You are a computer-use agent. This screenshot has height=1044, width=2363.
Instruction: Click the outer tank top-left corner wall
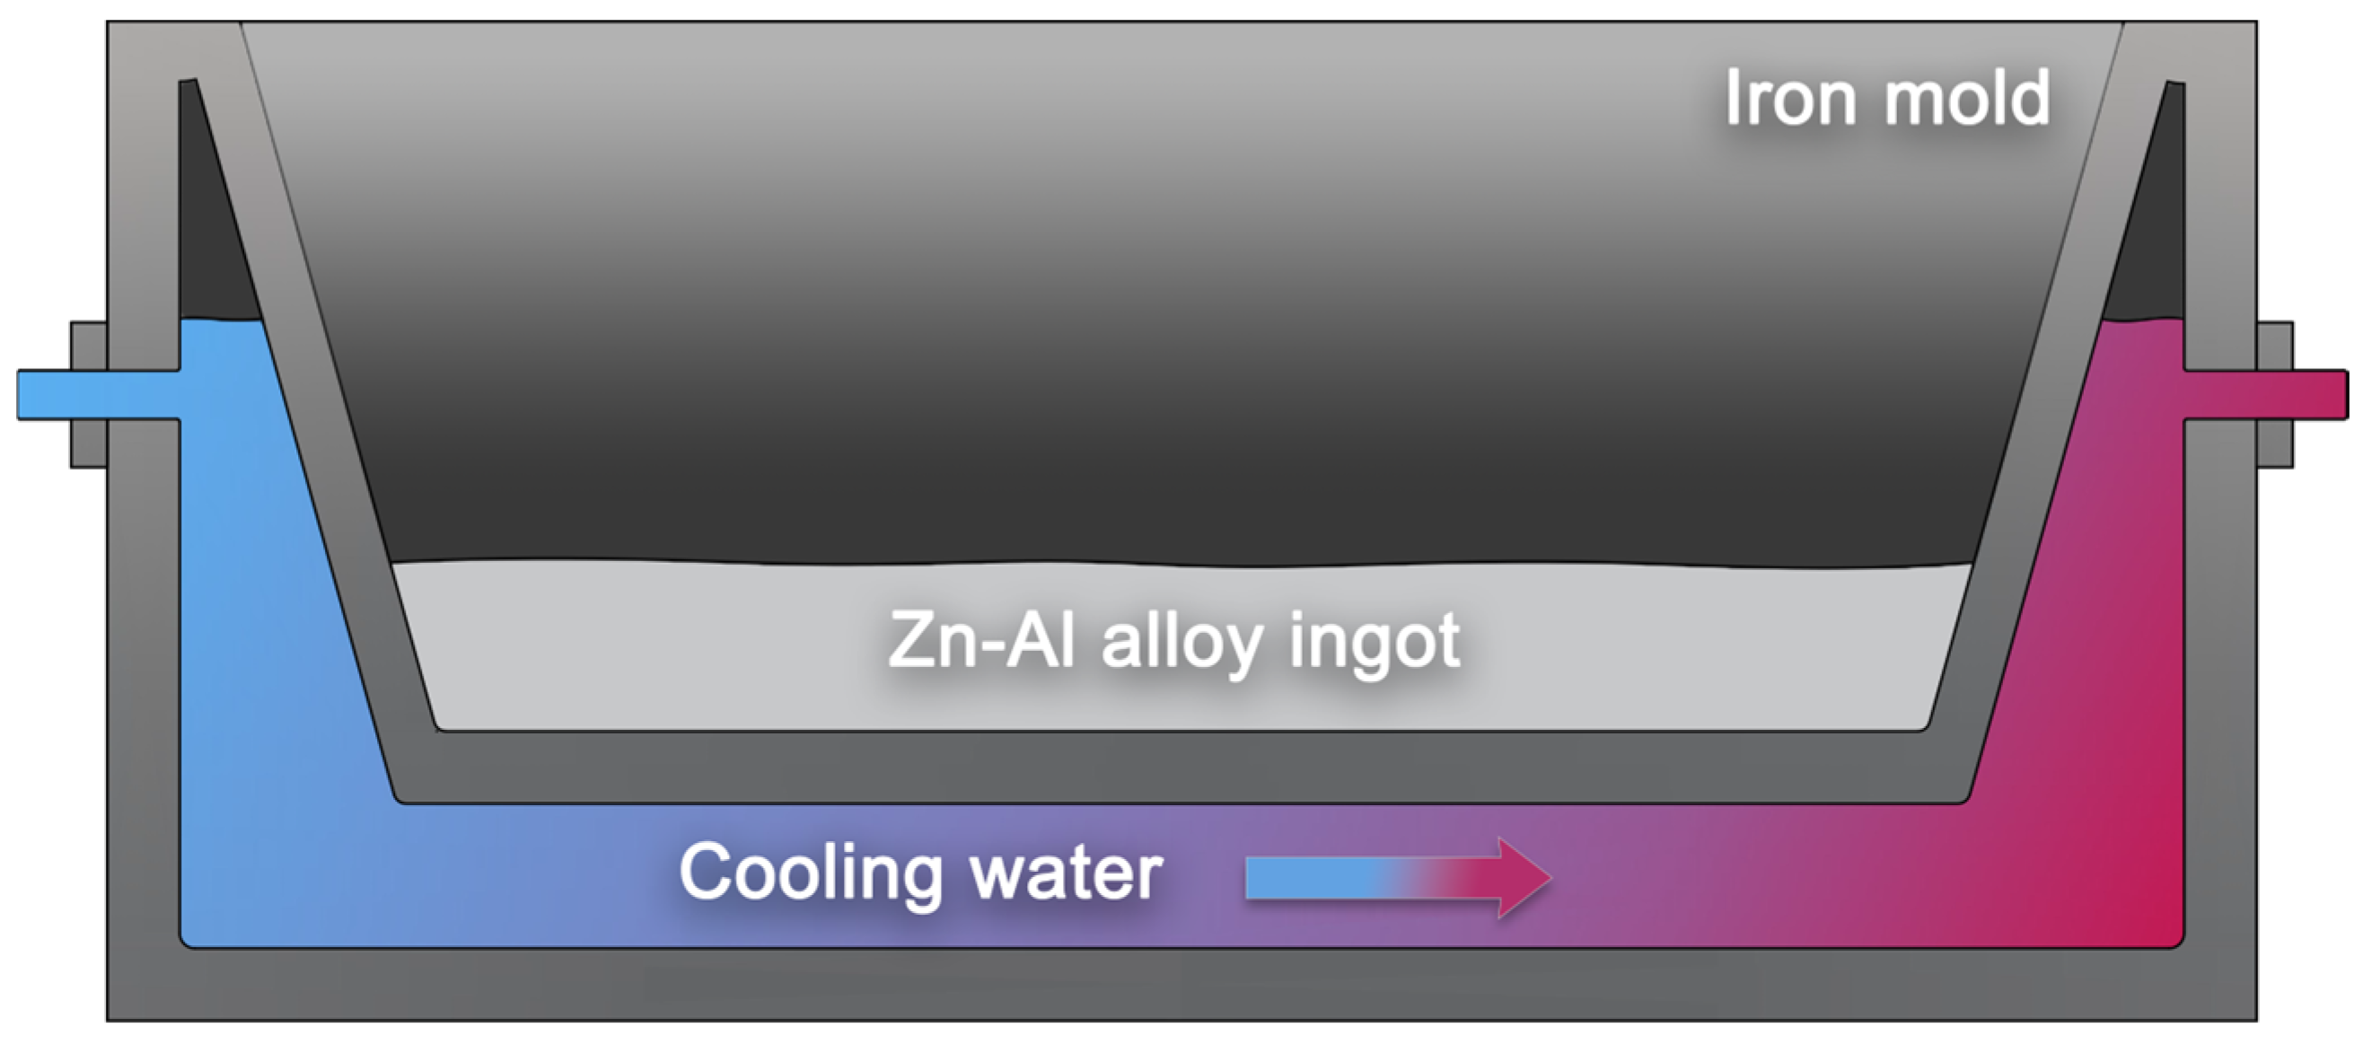pyautogui.click(x=143, y=55)
